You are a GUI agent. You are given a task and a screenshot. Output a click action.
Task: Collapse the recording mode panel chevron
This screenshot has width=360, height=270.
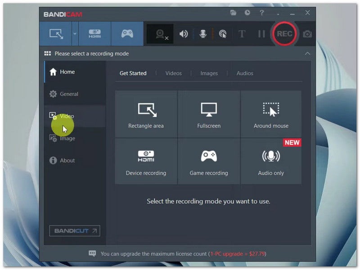point(307,54)
